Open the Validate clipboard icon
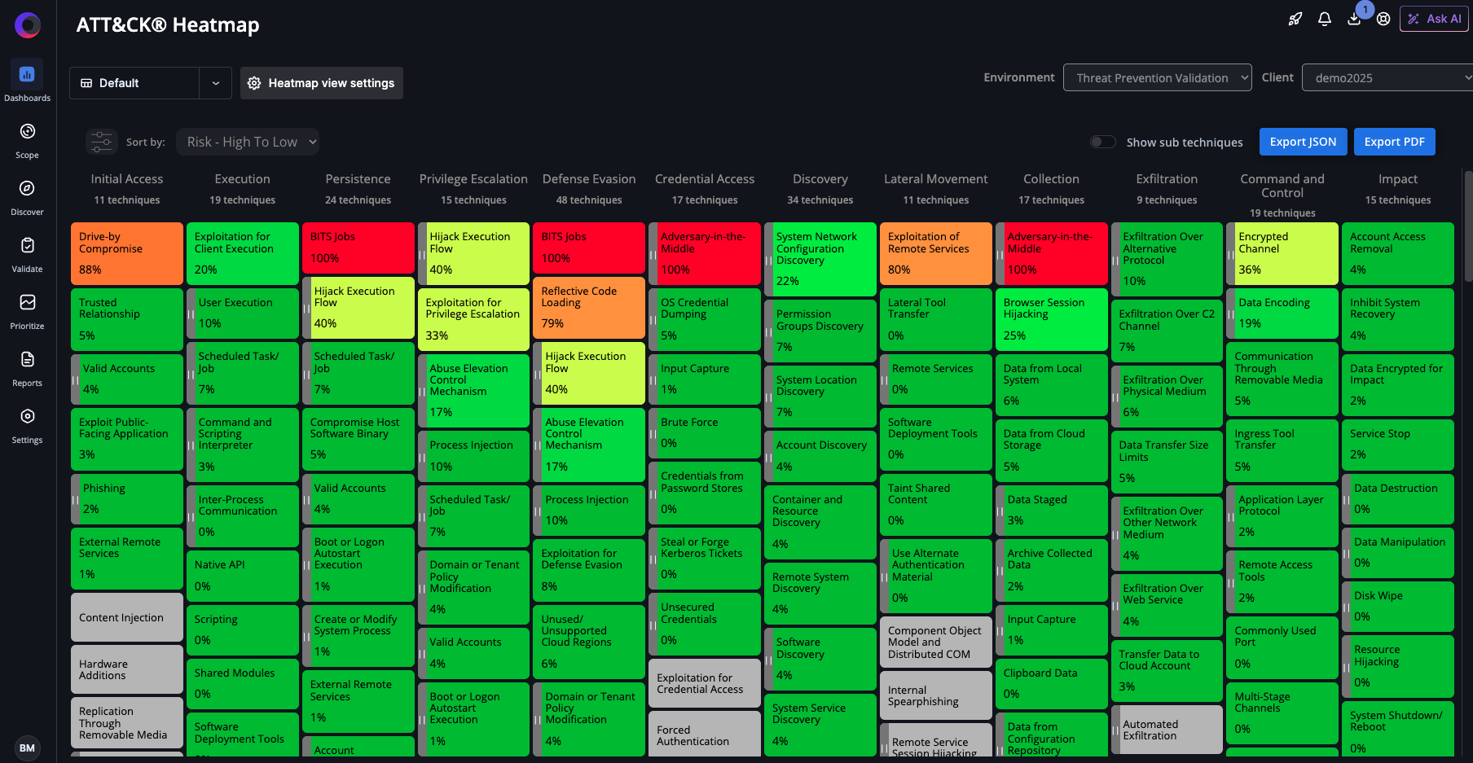This screenshot has width=1473, height=763. coord(27,246)
